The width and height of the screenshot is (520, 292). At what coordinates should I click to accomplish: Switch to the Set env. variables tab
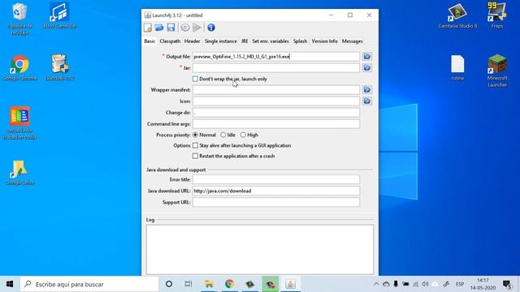coord(271,41)
